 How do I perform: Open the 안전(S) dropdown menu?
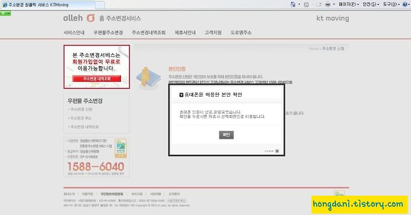point(371,4)
